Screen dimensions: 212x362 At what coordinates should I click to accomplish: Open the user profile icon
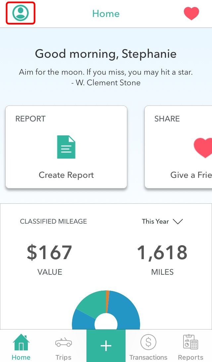(x=21, y=13)
